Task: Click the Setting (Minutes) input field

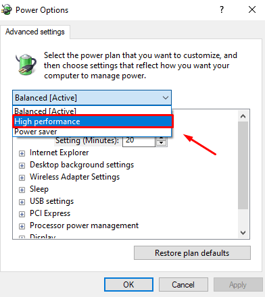Action: click(x=139, y=141)
